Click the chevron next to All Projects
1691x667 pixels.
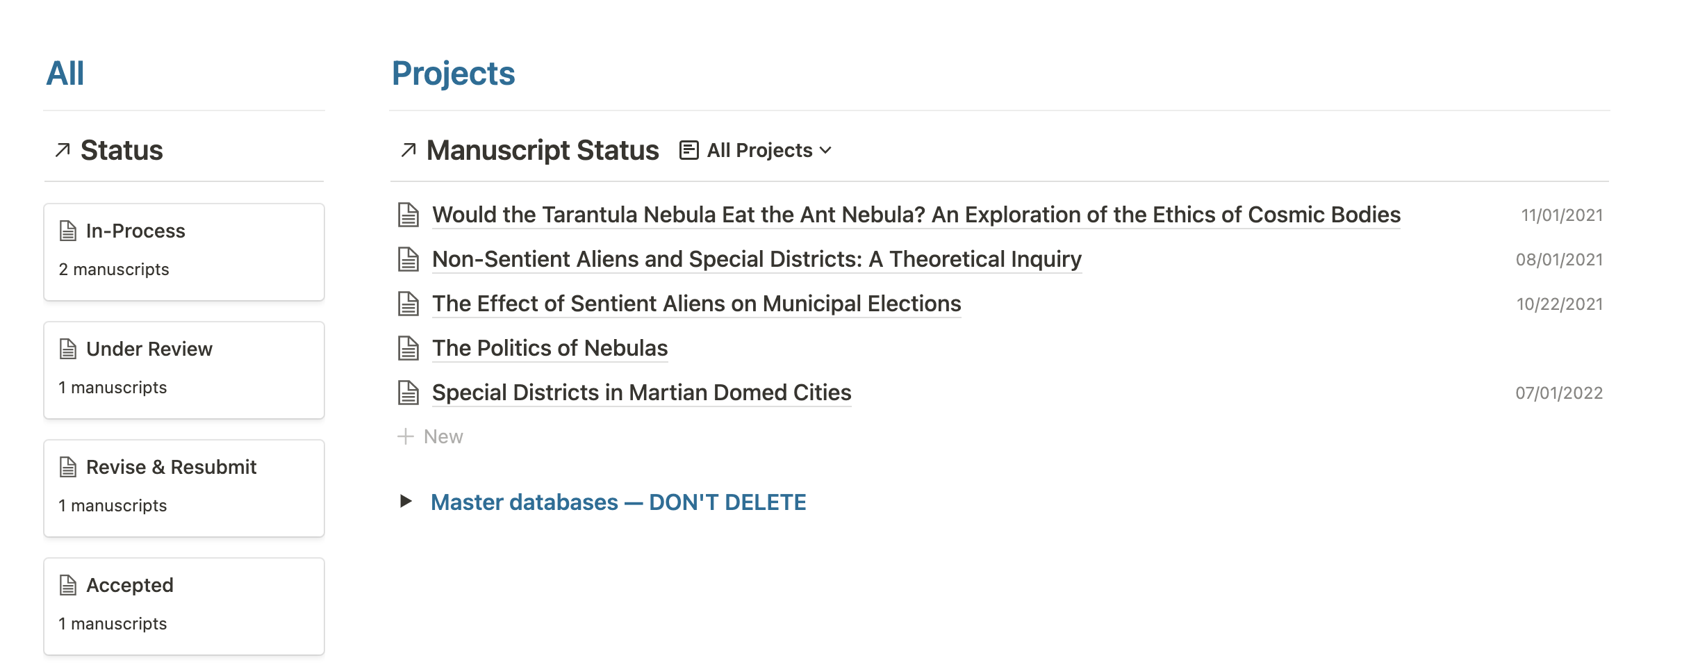coord(825,151)
